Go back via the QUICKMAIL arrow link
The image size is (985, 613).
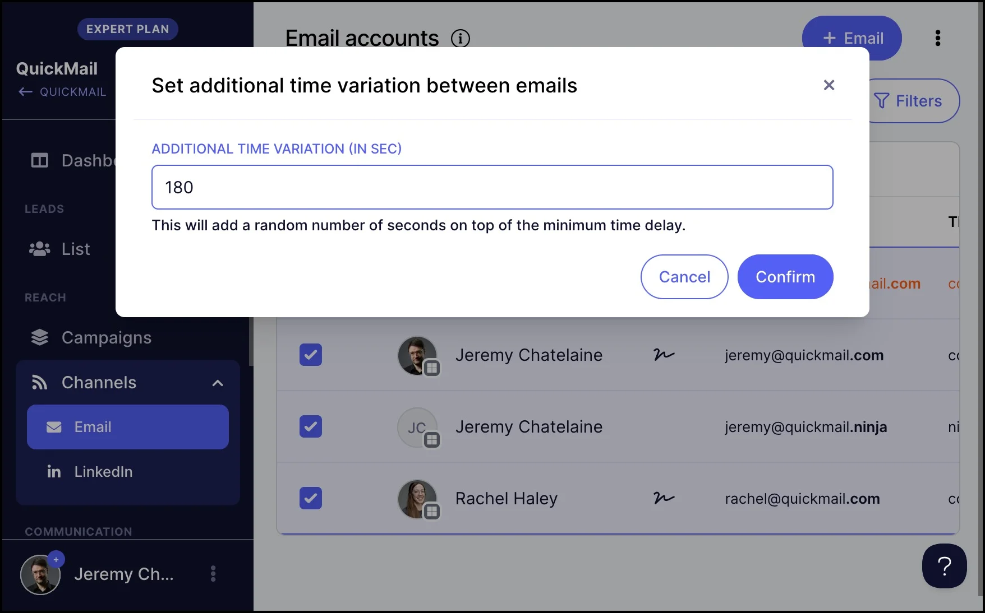pos(62,92)
